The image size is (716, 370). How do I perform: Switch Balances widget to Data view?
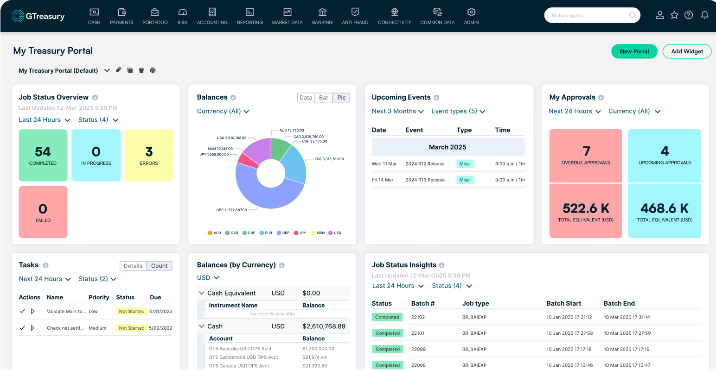[x=306, y=98]
